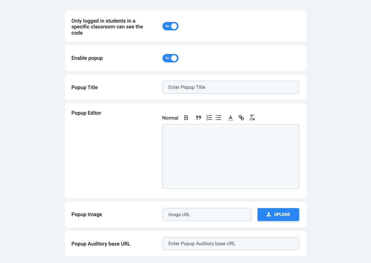Click the Popup Editor label
This screenshot has width=371, height=263.
click(86, 113)
